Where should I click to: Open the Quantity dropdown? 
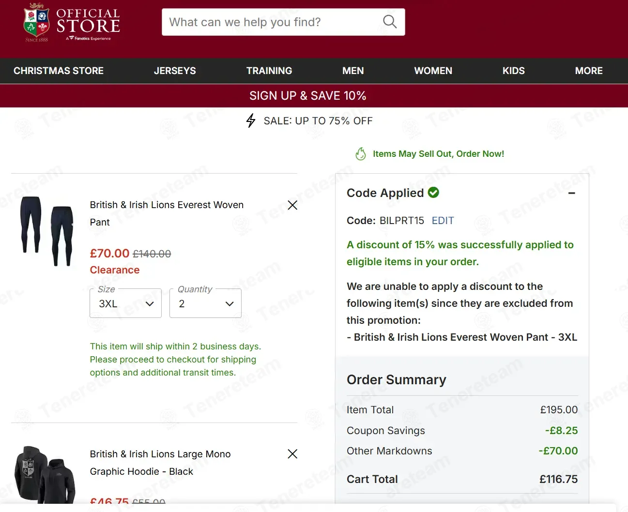[205, 303]
